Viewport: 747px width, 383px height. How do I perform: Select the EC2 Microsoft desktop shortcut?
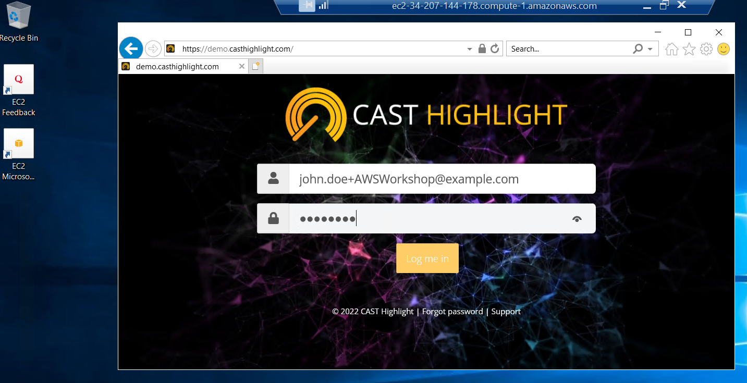(x=19, y=155)
